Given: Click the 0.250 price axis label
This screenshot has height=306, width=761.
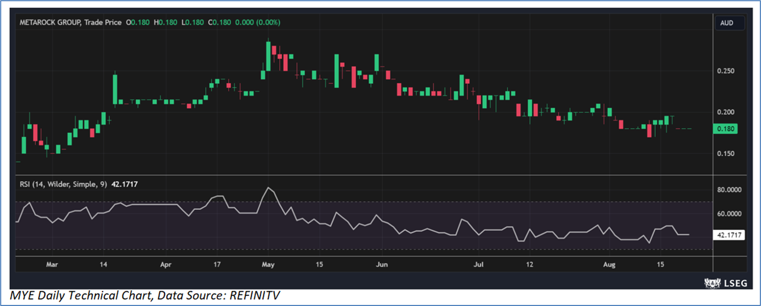Looking at the screenshot, I should coord(726,70).
